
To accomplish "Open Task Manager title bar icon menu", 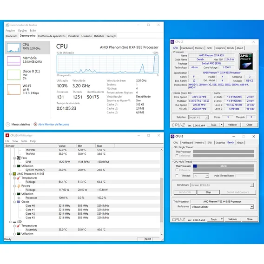I will point(7,25).
